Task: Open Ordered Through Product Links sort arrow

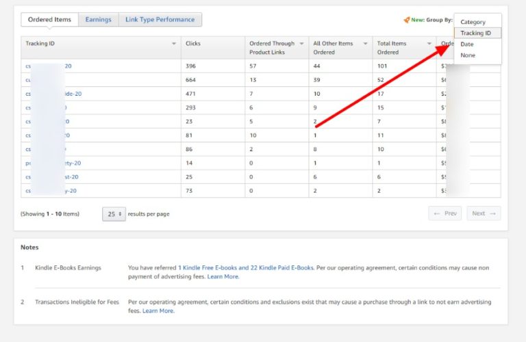Action: [x=301, y=44]
